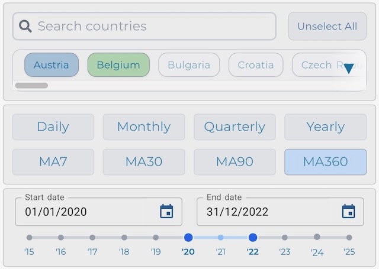379x269 pixels.
Task: Focus the Search countries input field
Action: [144, 26]
